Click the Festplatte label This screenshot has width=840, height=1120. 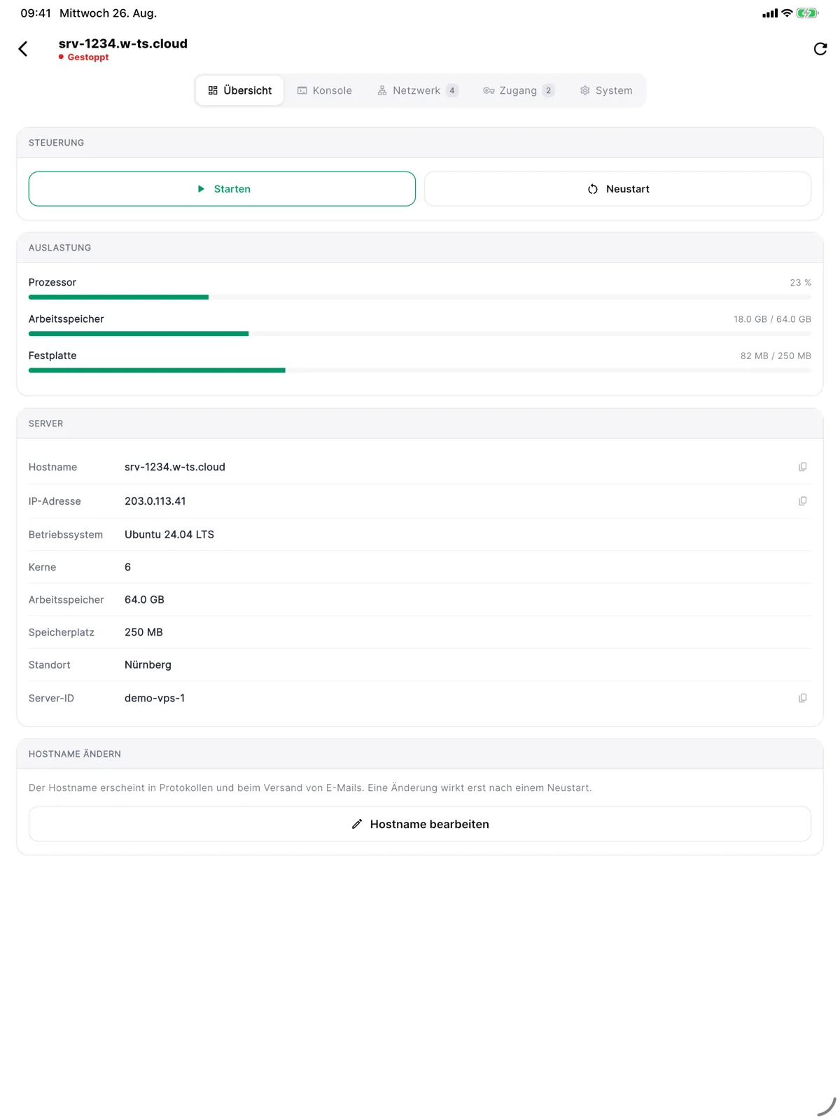coord(52,356)
